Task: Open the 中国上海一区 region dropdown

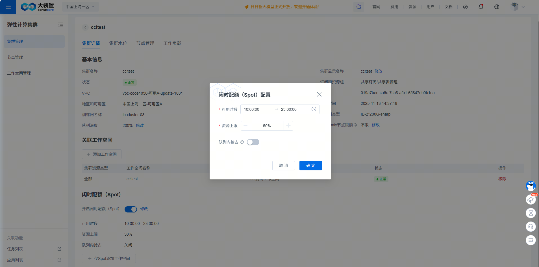Action: point(80,7)
